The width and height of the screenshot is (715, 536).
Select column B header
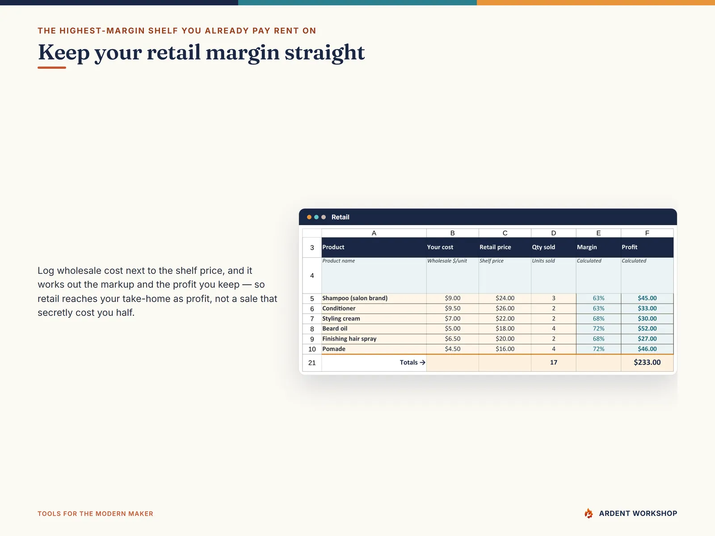click(453, 233)
